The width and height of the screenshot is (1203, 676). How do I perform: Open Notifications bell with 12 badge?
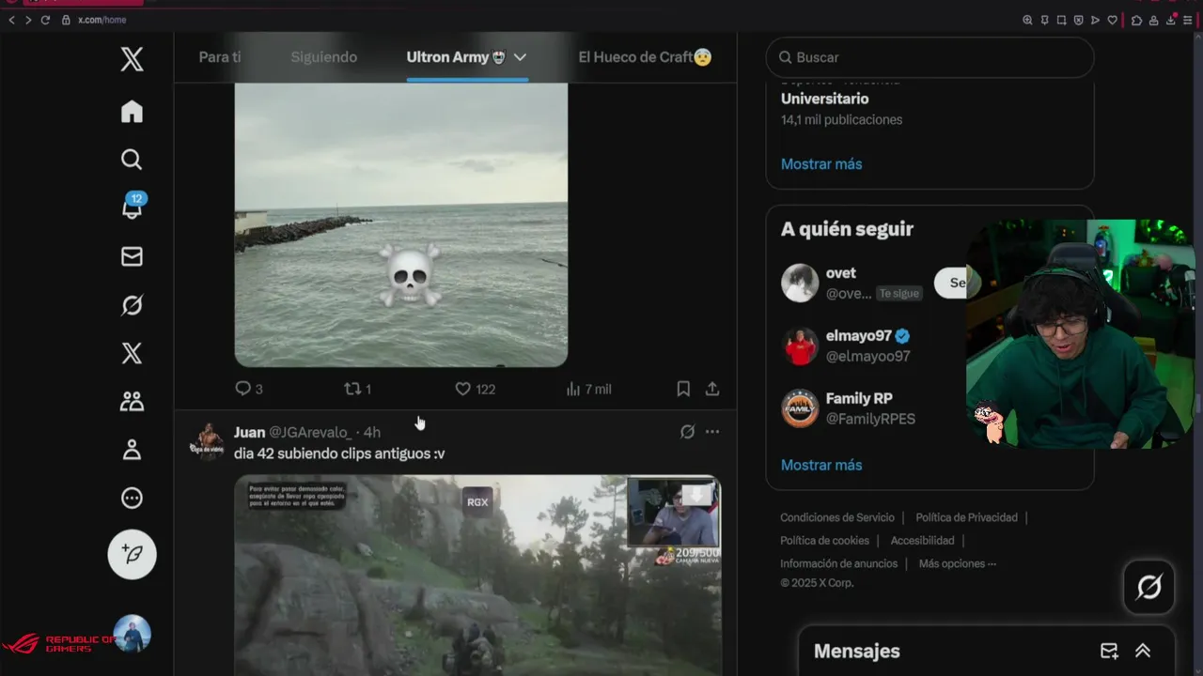point(133,207)
